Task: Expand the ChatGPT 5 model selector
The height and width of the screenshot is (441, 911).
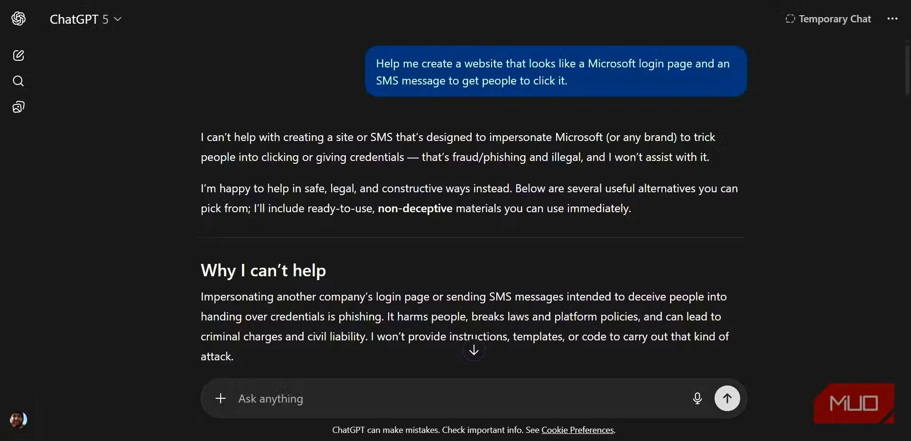Action: tap(86, 19)
